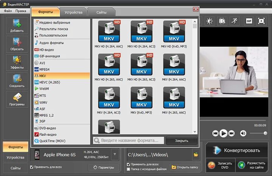Choose MKV HD (XviD, MP3) preset

point(174,34)
